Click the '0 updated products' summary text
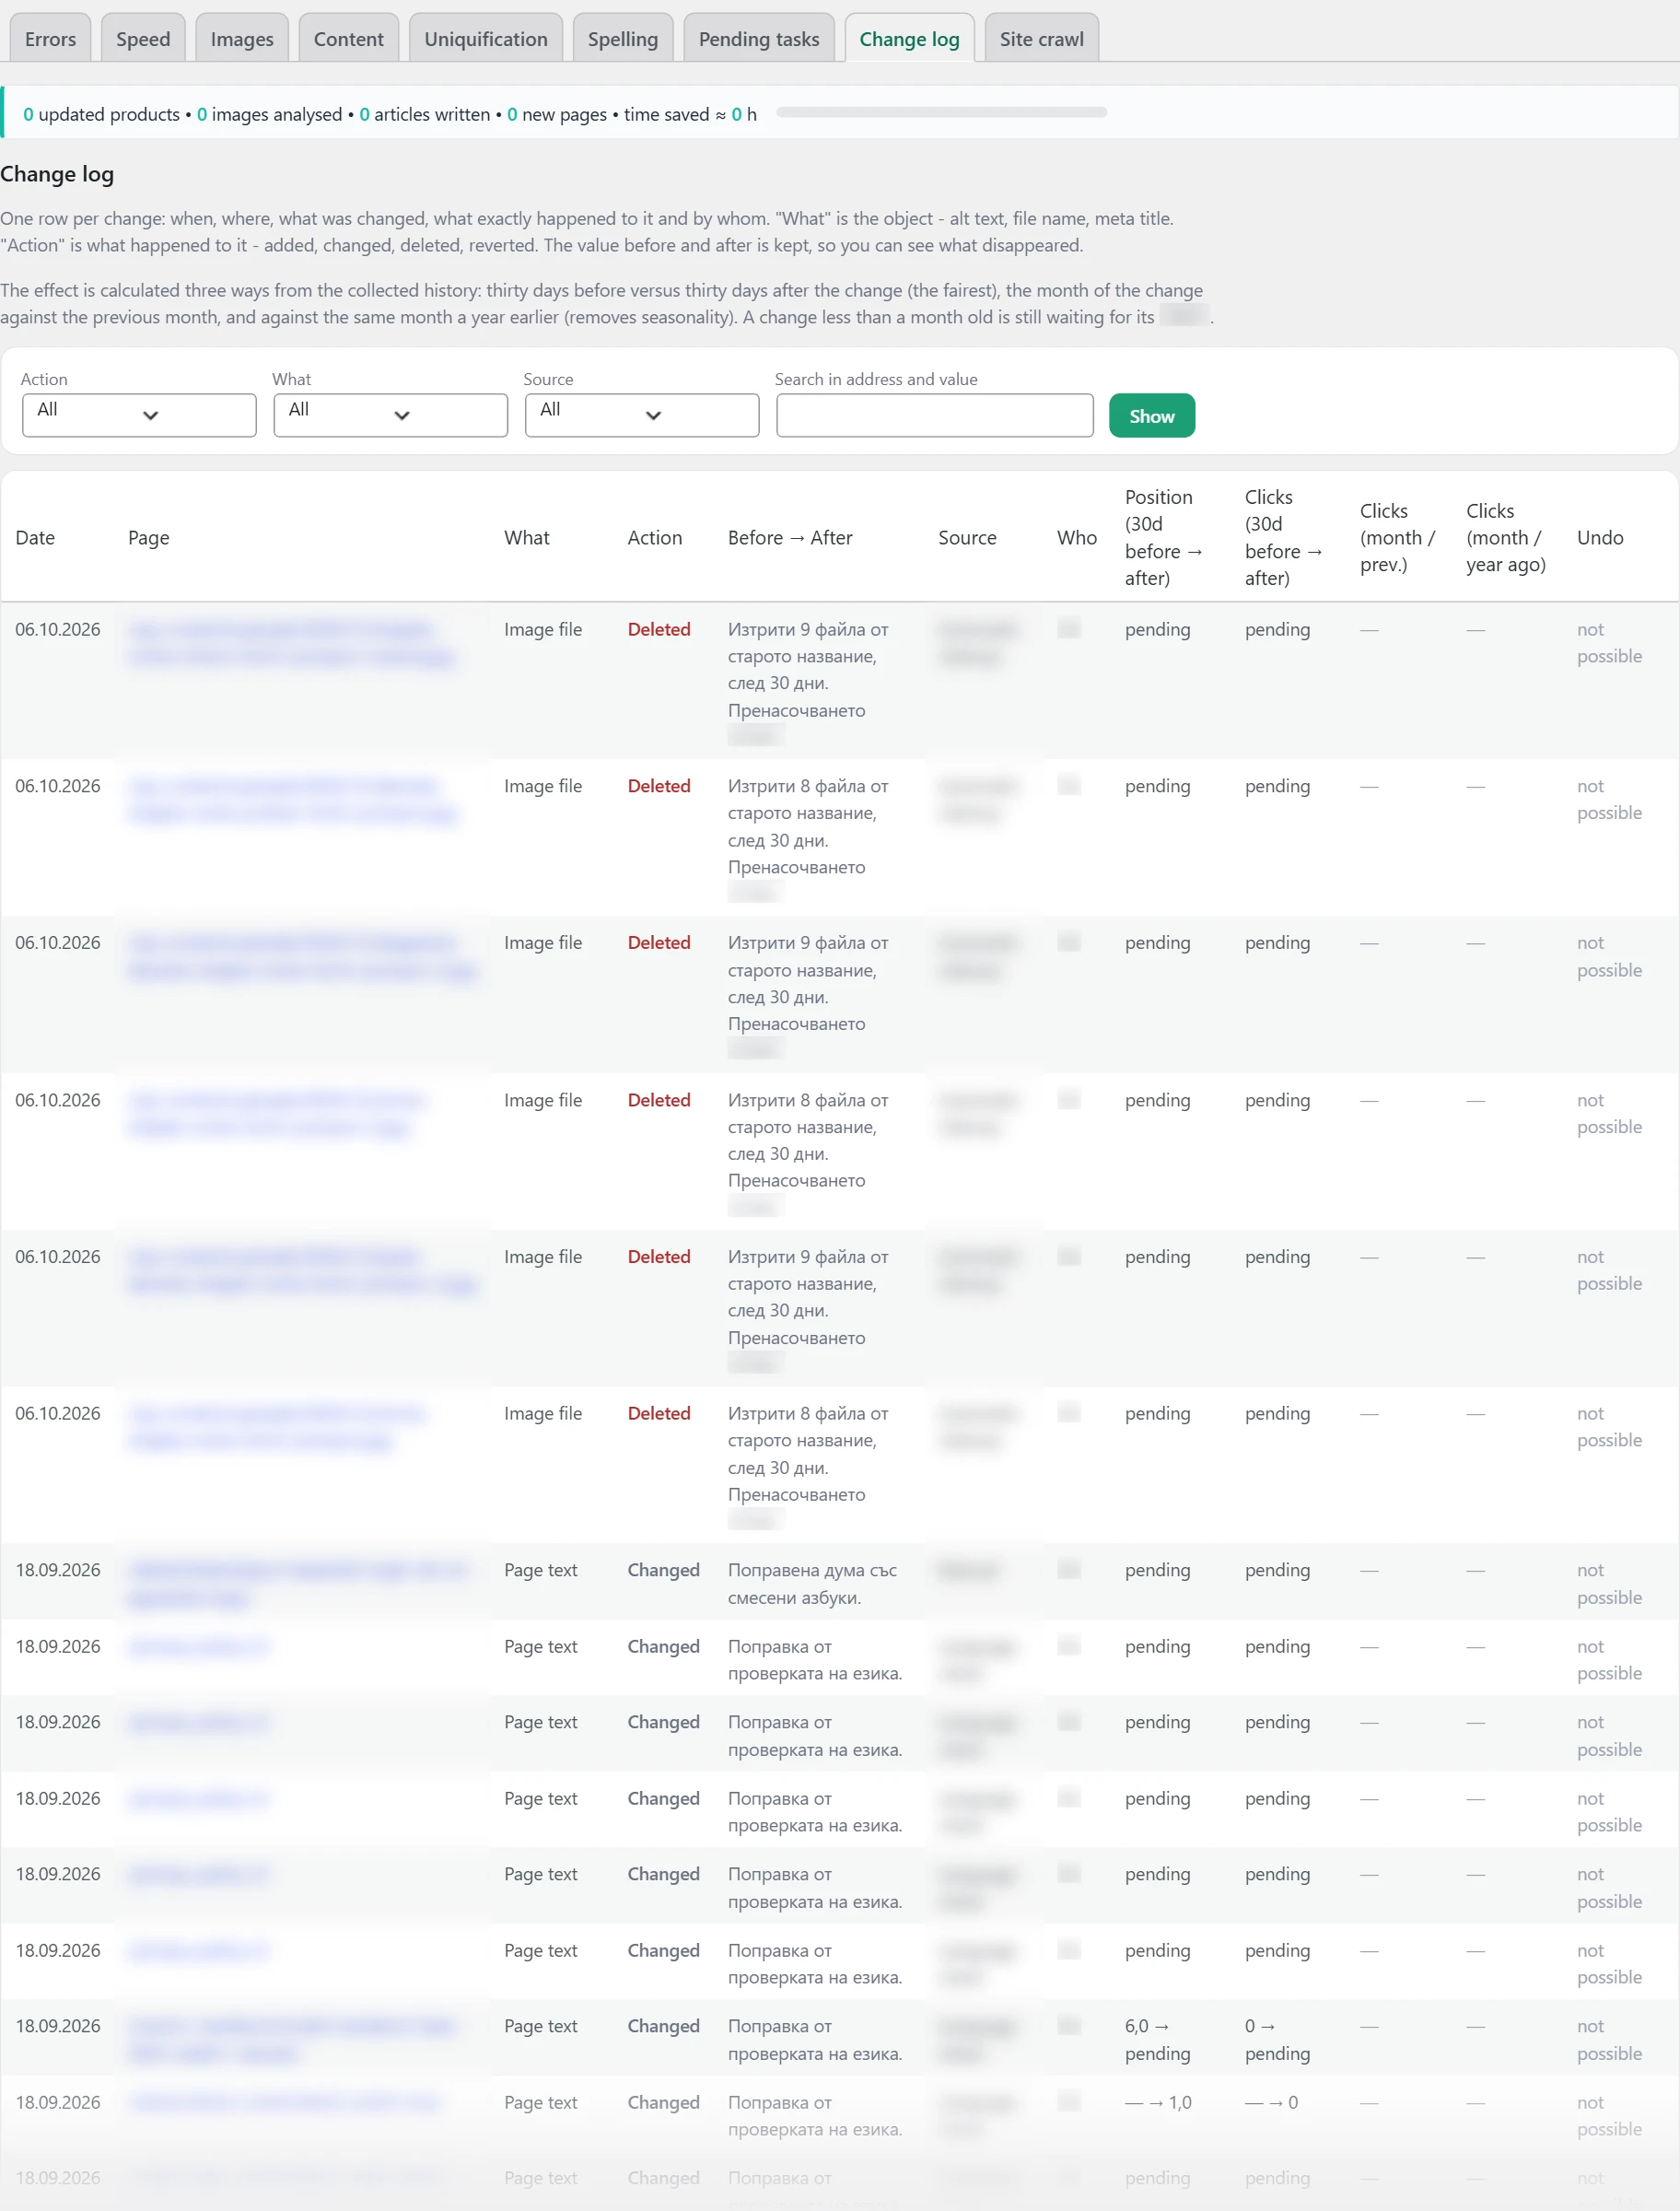Screen dimensions: 1680x2211 coord(101,114)
